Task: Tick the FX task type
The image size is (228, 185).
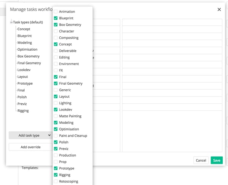Action: (56, 70)
